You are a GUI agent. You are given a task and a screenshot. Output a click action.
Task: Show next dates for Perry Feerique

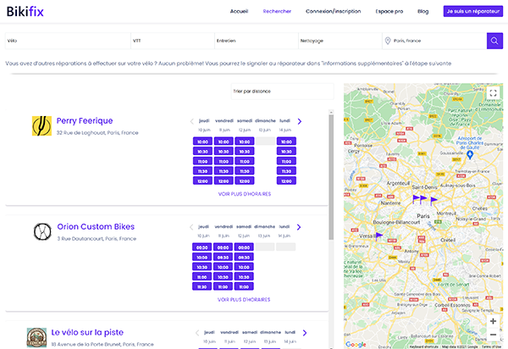pos(299,120)
